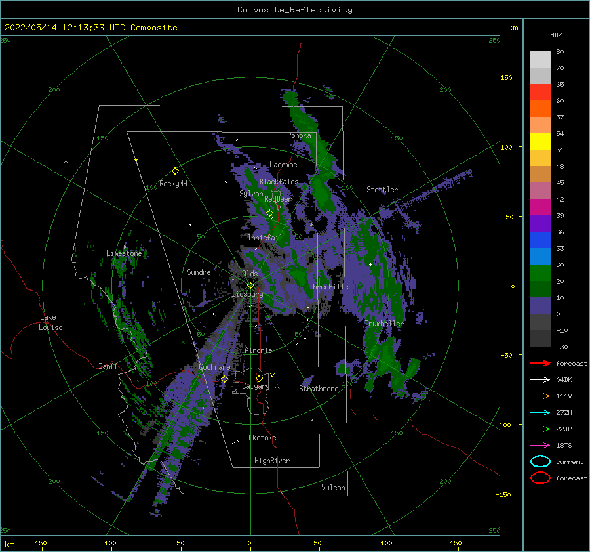Click the Didsbury label
The image size is (590, 552).
(x=247, y=294)
